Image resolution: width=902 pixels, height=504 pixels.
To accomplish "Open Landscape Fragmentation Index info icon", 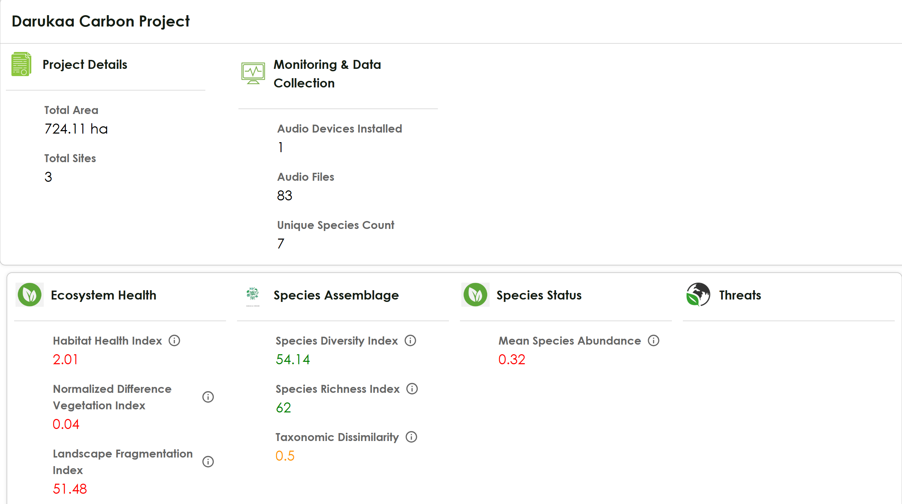I will pos(208,462).
